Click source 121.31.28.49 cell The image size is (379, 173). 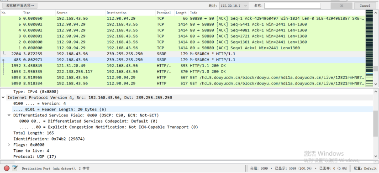click(x=71, y=66)
